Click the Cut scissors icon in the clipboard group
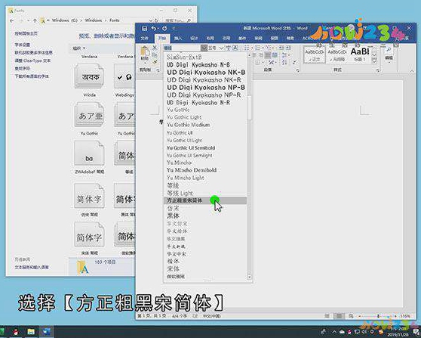The height and width of the screenshot is (338, 421). click(155, 48)
